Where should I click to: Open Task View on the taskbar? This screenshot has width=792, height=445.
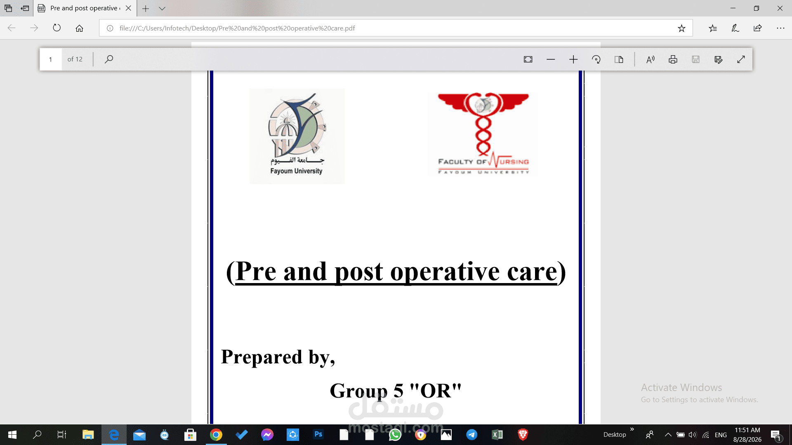click(x=62, y=435)
